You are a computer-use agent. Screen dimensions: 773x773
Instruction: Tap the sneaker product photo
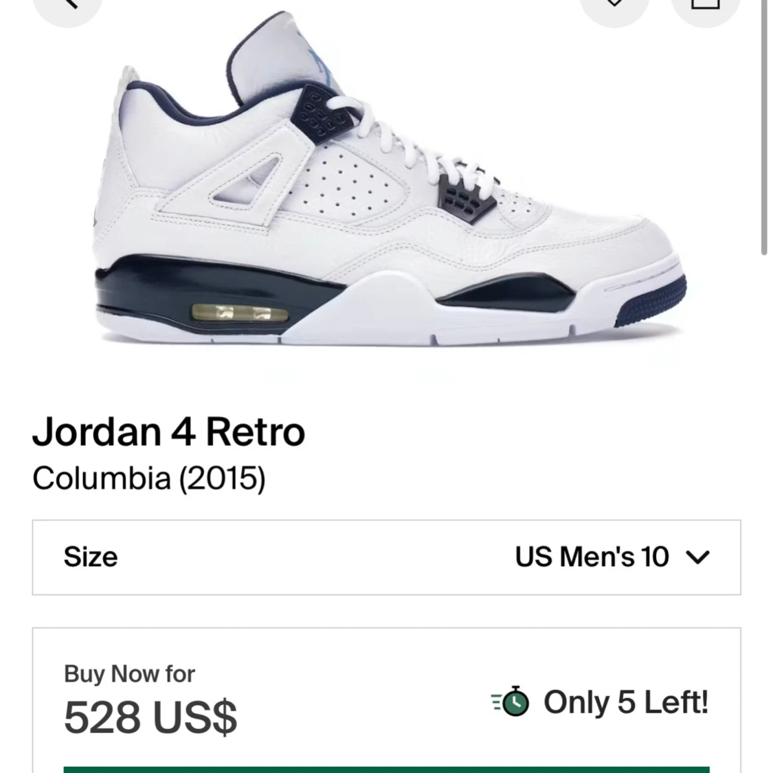click(x=385, y=192)
